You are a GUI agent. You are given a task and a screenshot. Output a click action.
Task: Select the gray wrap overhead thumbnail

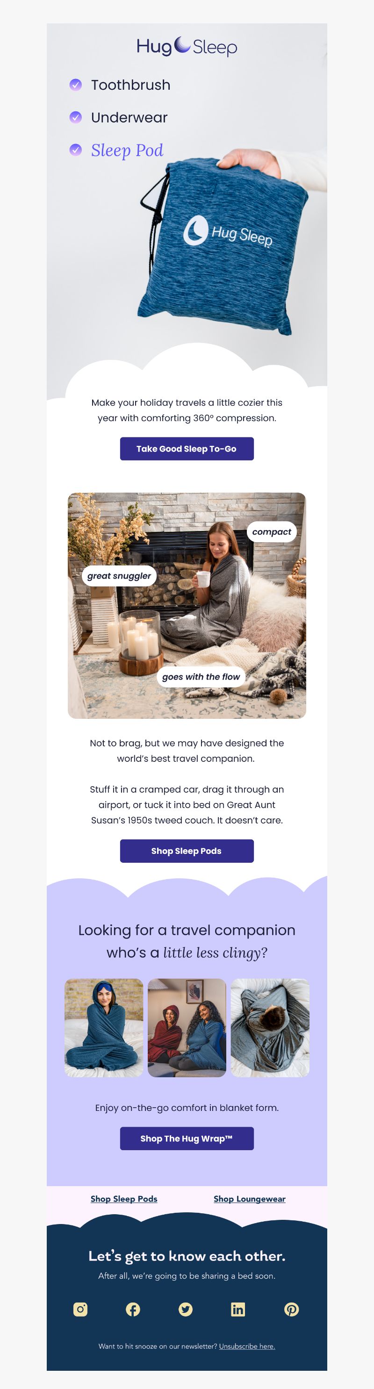[270, 1028]
